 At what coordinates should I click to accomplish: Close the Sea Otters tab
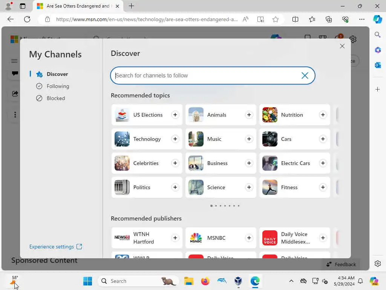click(x=118, y=6)
